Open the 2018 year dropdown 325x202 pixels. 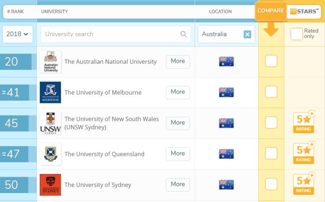18,34
